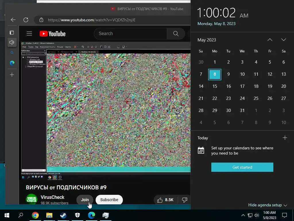
Task: Select May 31 in the calendar
Action: [x=242, y=110]
